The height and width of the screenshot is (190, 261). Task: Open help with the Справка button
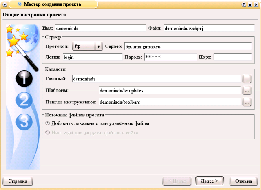point(18,181)
